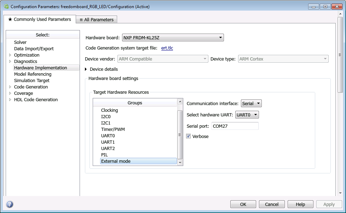This screenshot has height=213, width=346.
Task: Switch to the Commonly Used Parameters tab
Action: pos(39,19)
